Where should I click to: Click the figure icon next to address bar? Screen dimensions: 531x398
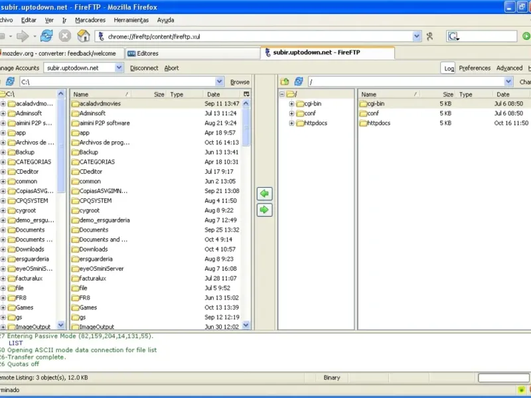tap(429, 36)
